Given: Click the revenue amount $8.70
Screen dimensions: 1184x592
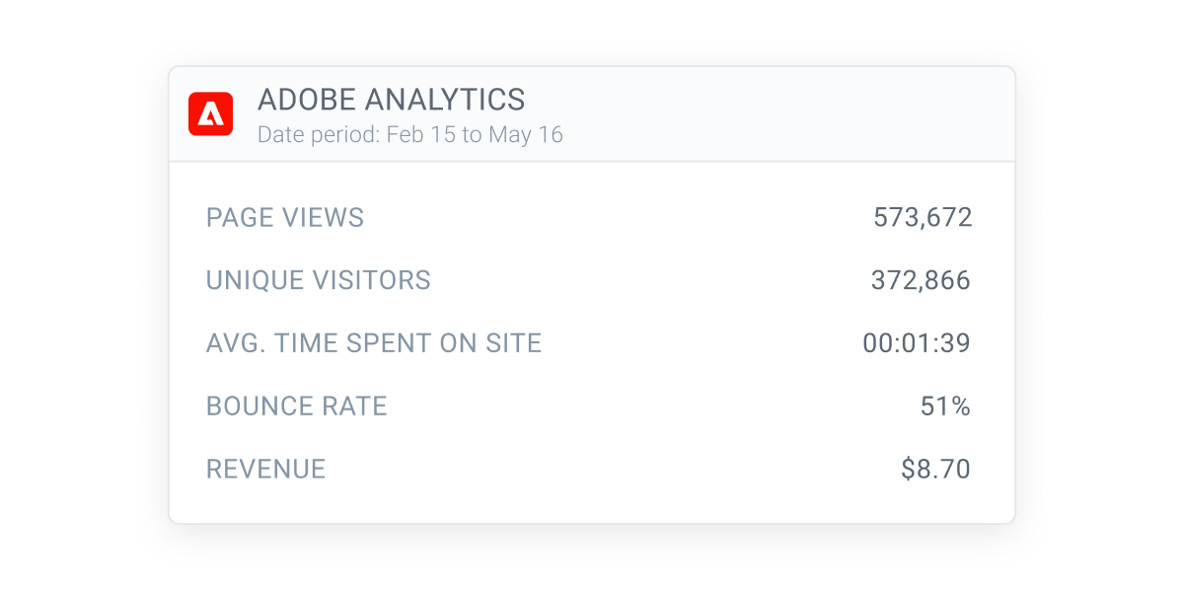Looking at the screenshot, I should point(934,469).
